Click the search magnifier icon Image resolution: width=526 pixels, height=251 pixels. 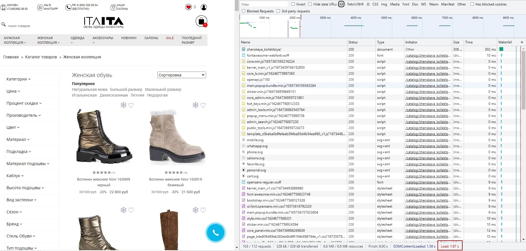(4, 25)
